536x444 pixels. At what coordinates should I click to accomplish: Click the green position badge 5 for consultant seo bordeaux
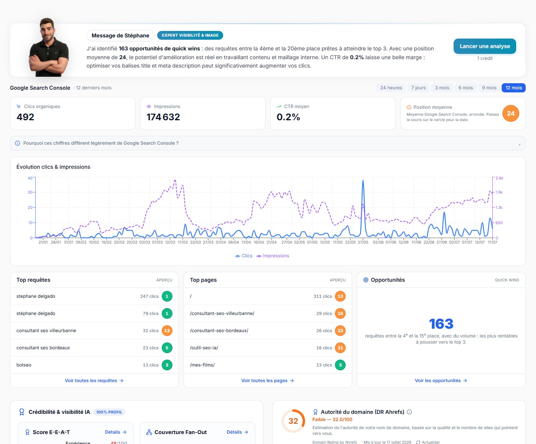(167, 348)
